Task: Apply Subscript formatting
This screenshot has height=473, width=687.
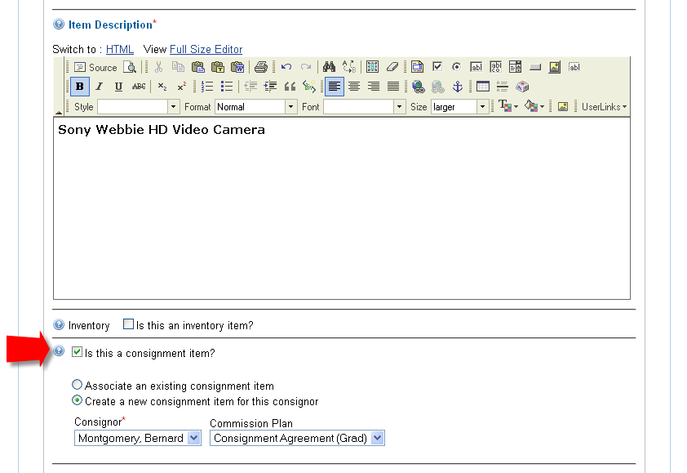Action: [x=162, y=87]
